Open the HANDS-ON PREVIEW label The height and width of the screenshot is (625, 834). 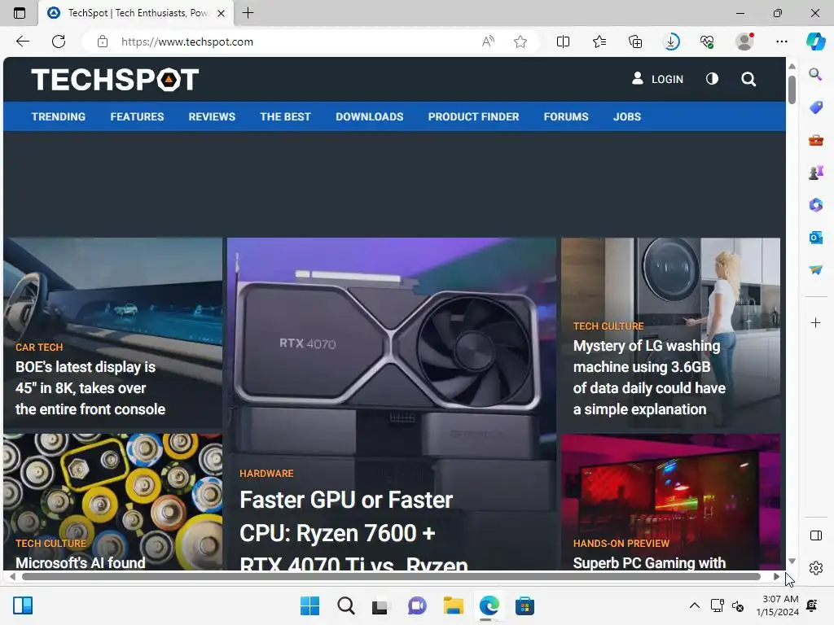coord(621,543)
